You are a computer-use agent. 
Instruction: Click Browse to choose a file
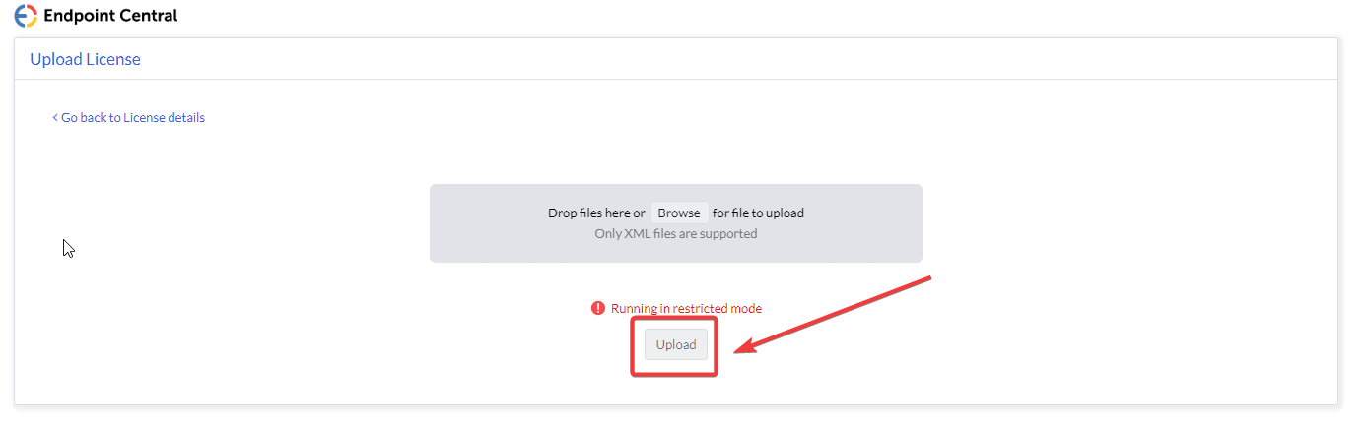pyautogui.click(x=679, y=213)
